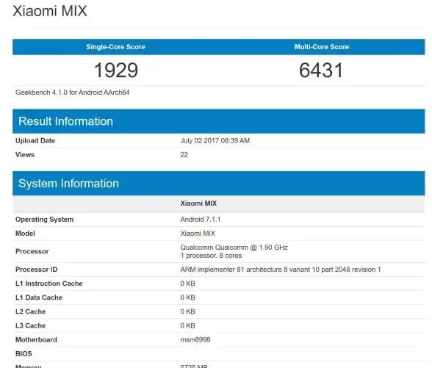Click the Xiaomi MIX column heading

tap(198, 203)
